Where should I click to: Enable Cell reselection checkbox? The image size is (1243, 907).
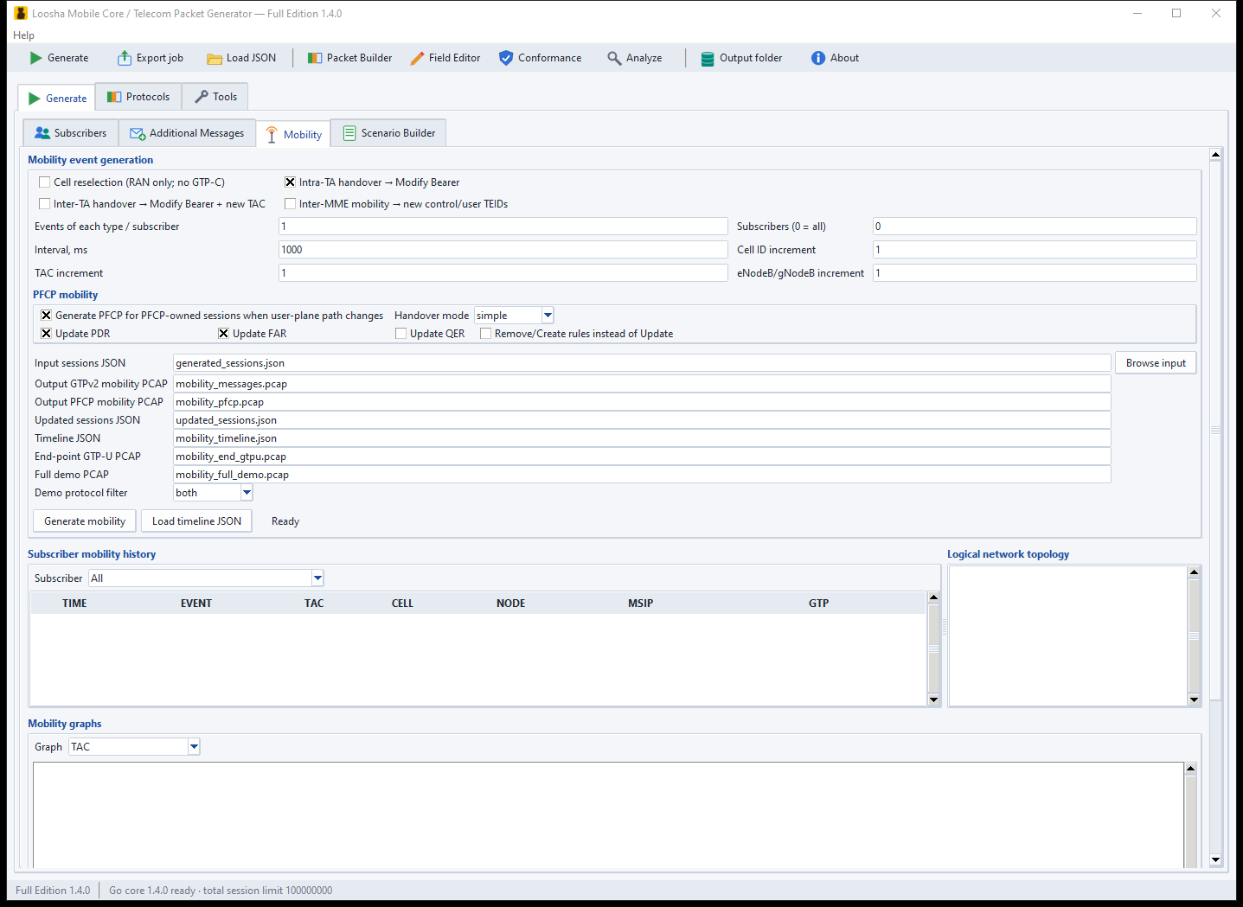(x=44, y=182)
